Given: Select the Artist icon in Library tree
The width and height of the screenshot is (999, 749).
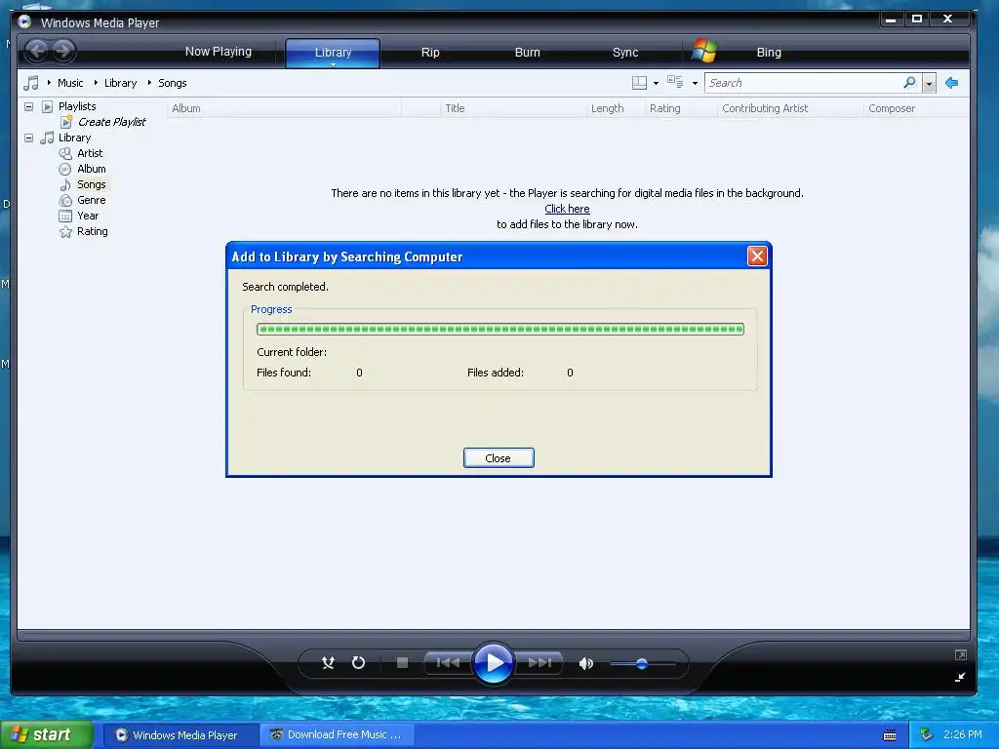Looking at the screenshot, I should point(65,153).
